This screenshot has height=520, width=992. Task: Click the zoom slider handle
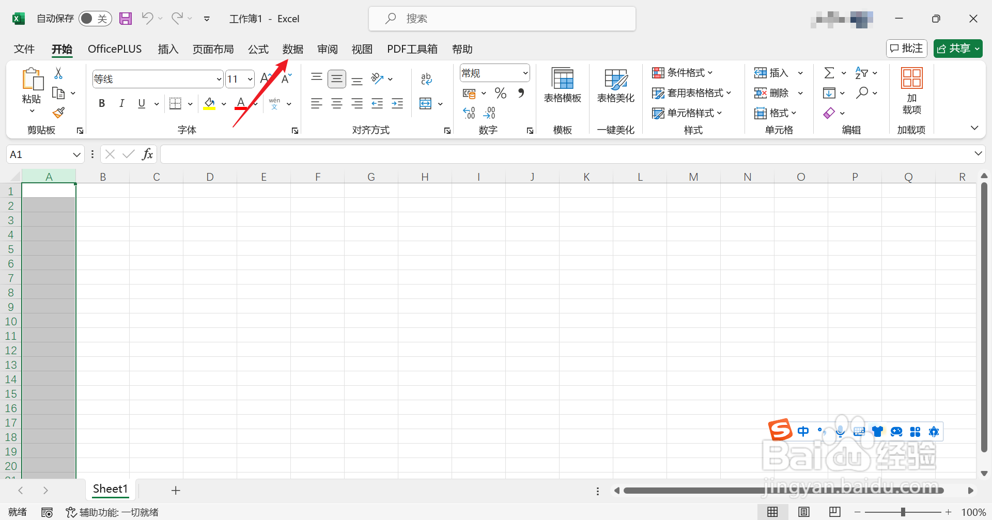click(x=903, y=512)
